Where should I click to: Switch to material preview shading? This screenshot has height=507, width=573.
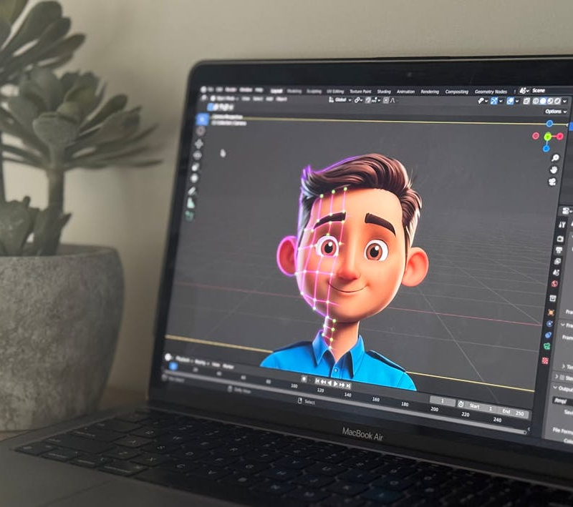[550, 101]
